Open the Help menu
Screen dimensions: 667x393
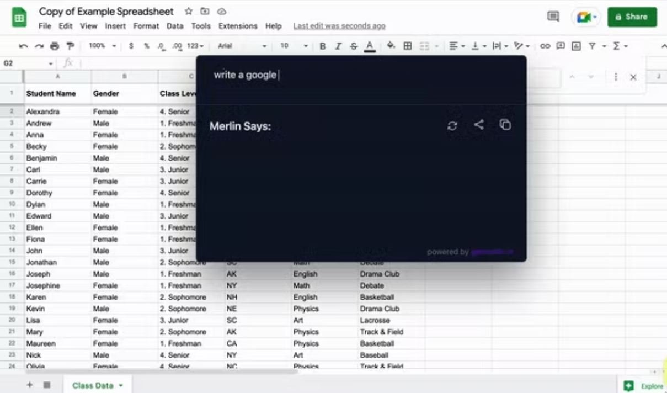point(273,26)
